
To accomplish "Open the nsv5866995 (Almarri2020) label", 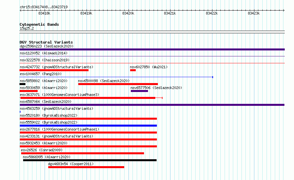I will pyautogui.click(x=47, y=157).
